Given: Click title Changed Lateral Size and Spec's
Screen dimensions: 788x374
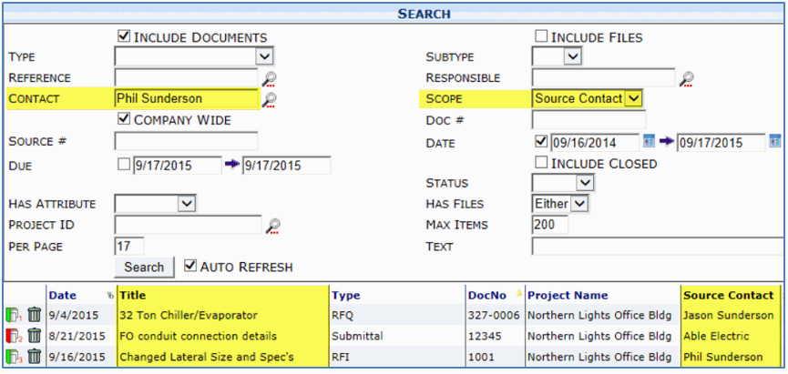Looking at the screenshot, I should pyautogui.click(x=207, y=357).
